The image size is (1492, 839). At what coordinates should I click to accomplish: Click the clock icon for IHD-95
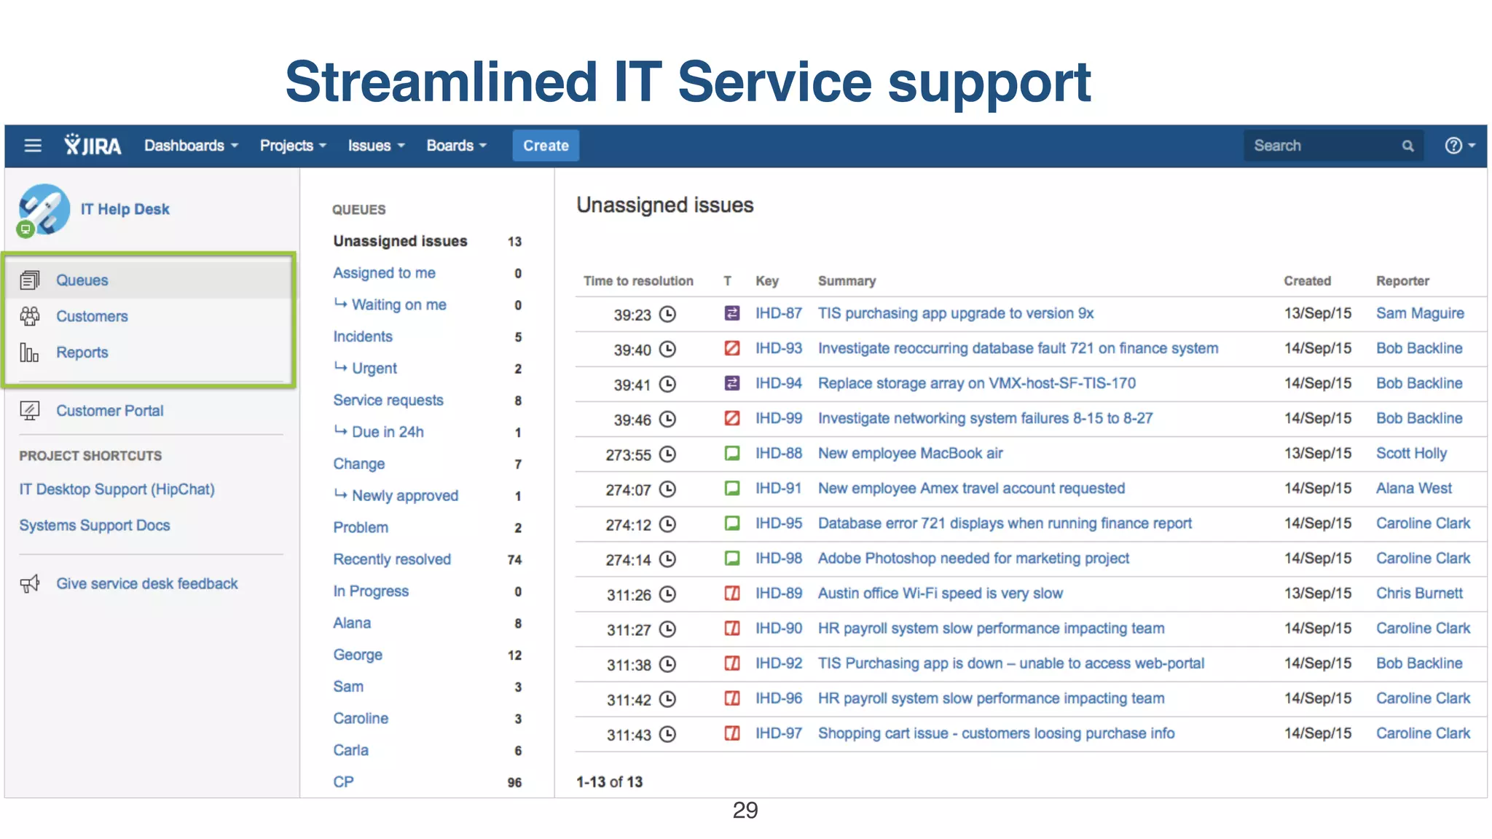tap(667, 524)
